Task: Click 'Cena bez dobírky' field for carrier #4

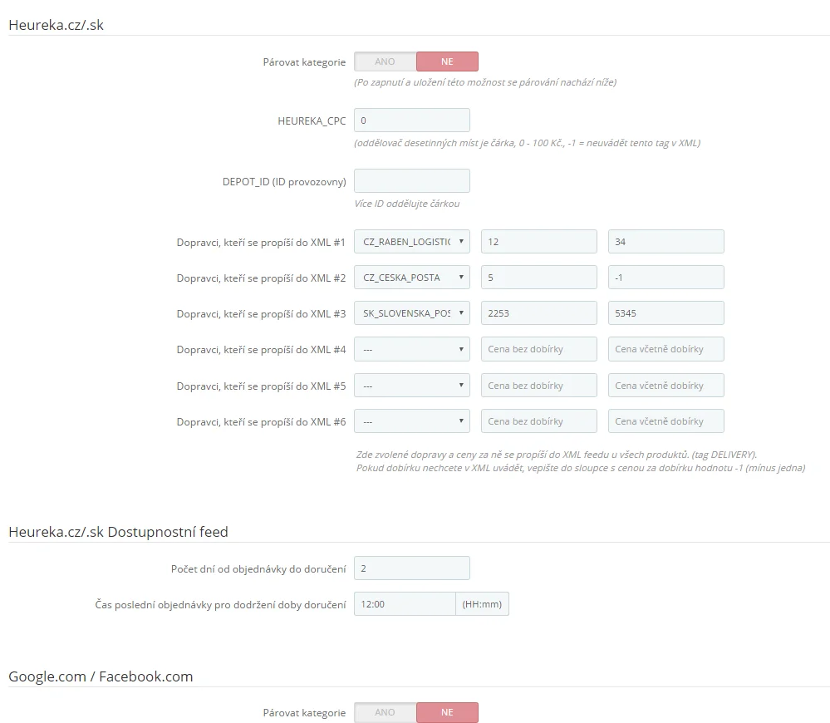Action: pos(538,349)
